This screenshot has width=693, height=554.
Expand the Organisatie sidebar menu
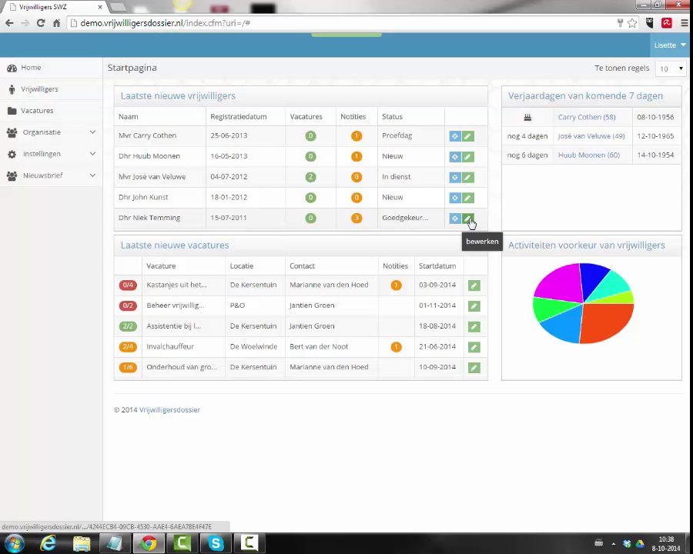51,132
